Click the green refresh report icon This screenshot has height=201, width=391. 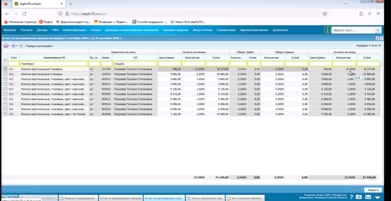tap(21, 46)
